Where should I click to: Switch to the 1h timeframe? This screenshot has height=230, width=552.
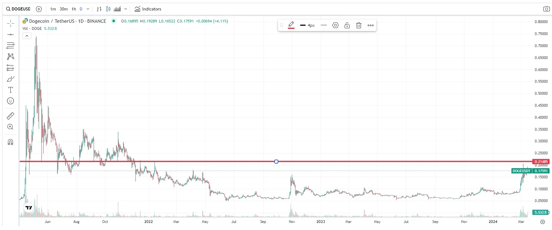[x=74, y=9]
